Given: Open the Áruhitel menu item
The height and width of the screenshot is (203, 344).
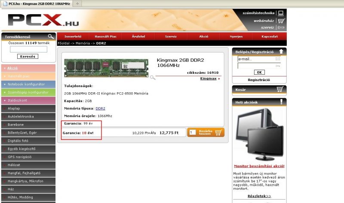Looking at the screenshot, I should 138,36.
